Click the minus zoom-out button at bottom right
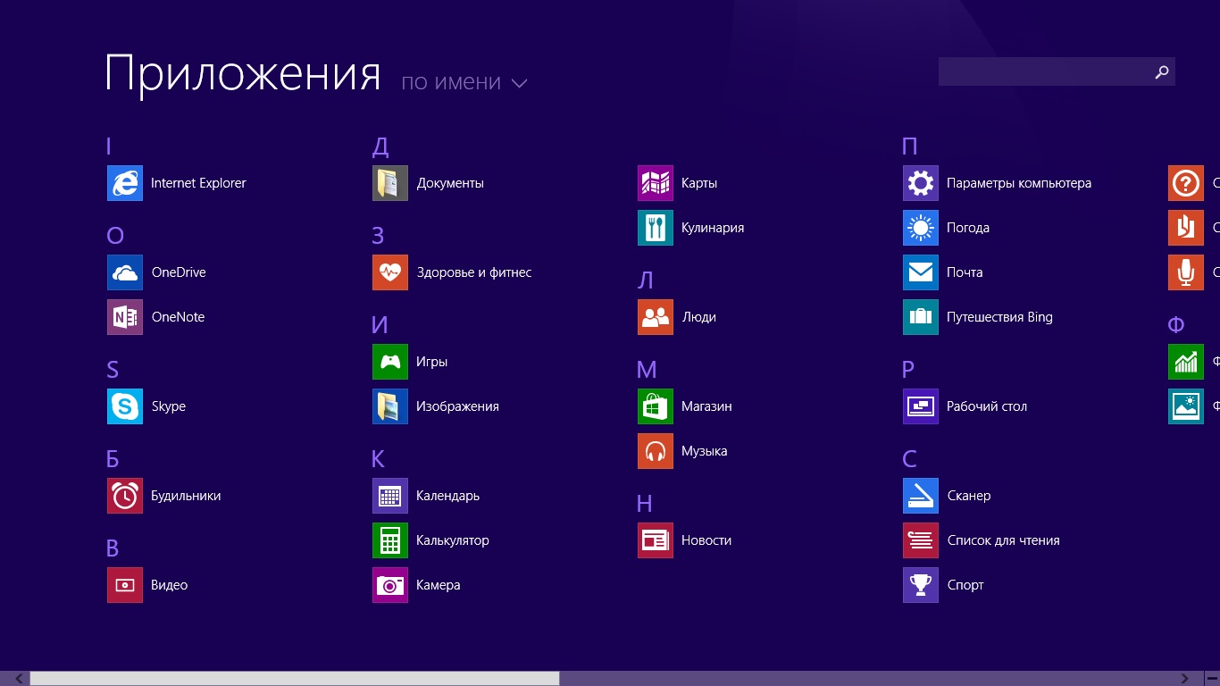 (x=1212, y=679)
